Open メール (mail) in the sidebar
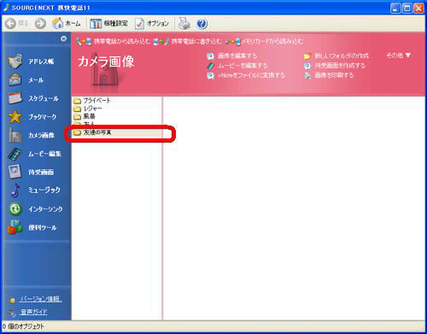The width and height of the screenshot is (427, 334). coord(26,80)
